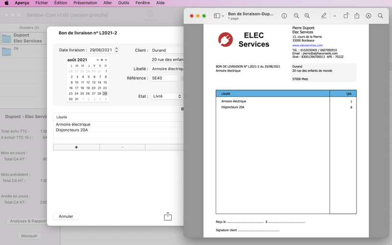The image size is (392, 245).
Task: Toggle the Preview sidebar view icon
Action: pyautogui.click(x=217, y=16)
